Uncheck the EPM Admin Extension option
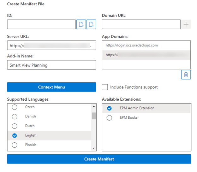This screenshot has width=197, height=172. click(x=109, y=108)
